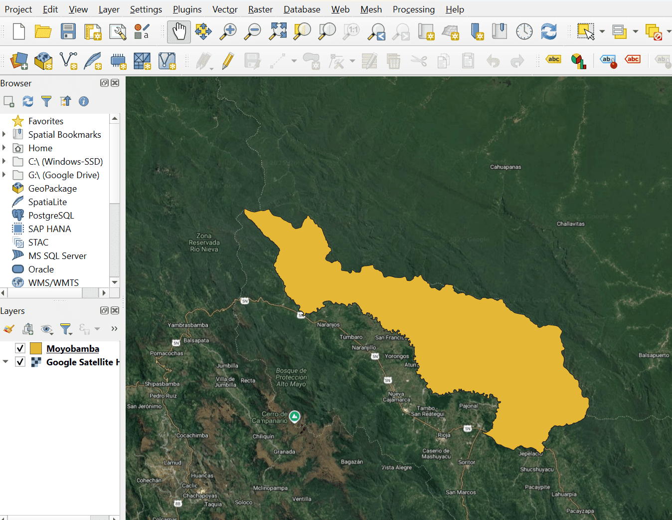This screenshot has height=520, width=672.
Task: Open the Layer Styling panel icon
Action: [8, 329]
